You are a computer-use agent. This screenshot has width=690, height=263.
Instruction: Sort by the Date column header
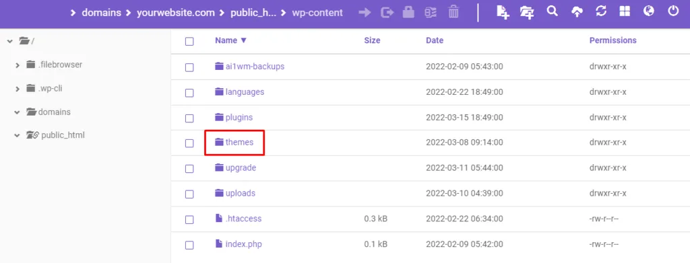[435, 40]
